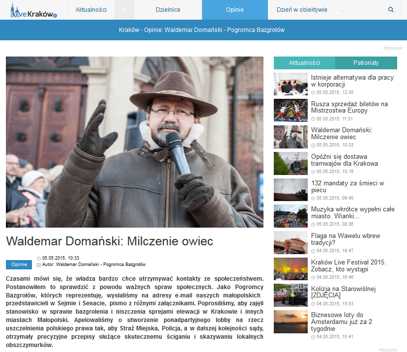The width and height of the screenshot is (407, 352).
Task: Open article about alternative to corporate work
Action: coord(352,81)
